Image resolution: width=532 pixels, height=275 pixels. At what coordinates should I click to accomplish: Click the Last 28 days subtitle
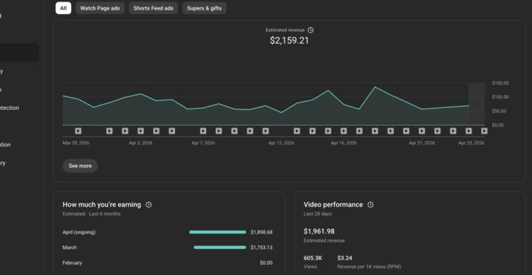click(318, 214)
